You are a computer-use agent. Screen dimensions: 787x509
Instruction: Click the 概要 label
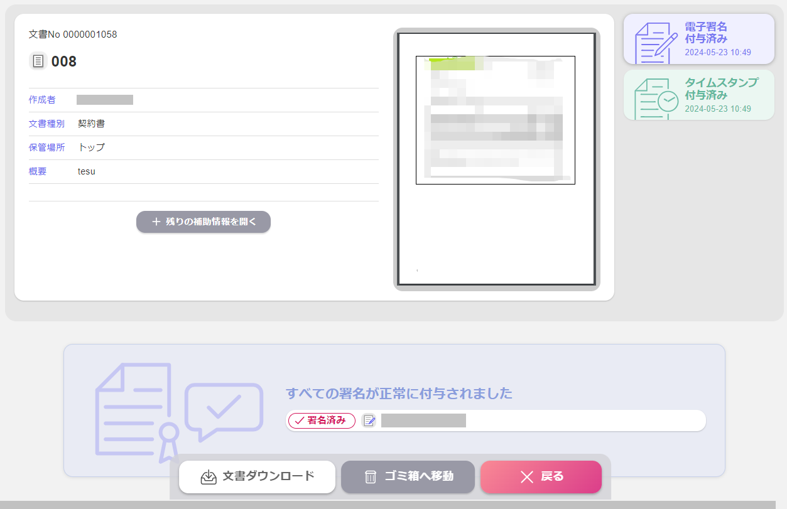tap(38, 171)
